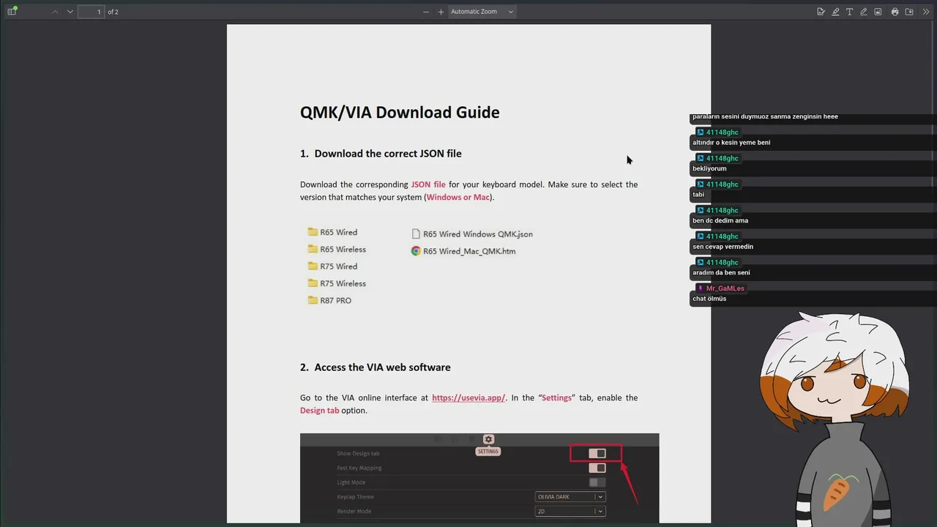Go to the next page arrow
The width and height of the screenshot is (937, 527).
tap(70, 12)
